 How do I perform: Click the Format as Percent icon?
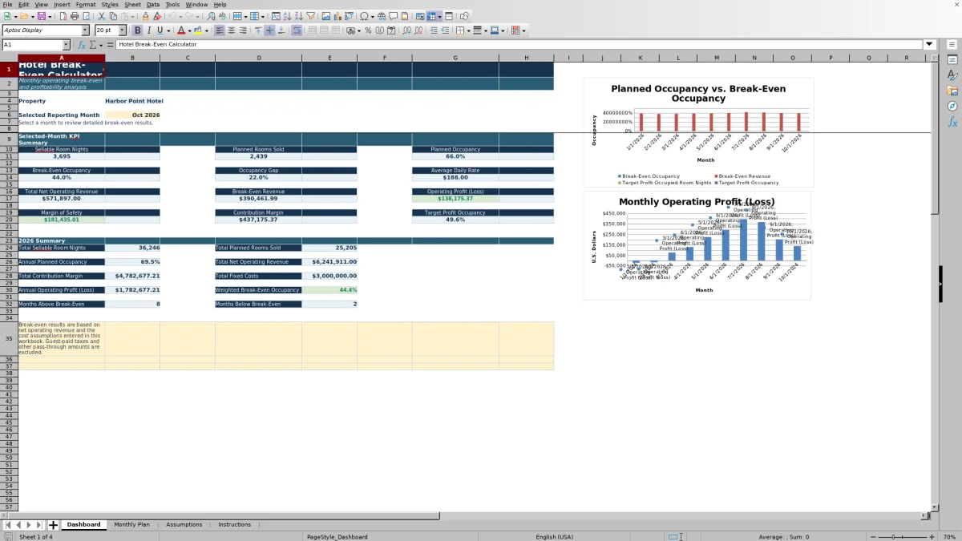[368, 30]
